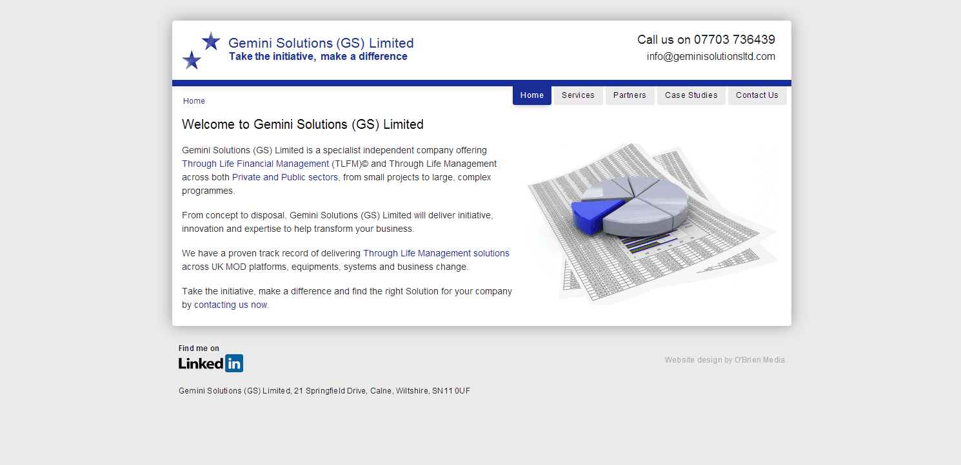Open the Website design by O'Brien Media link

(724, 360)
